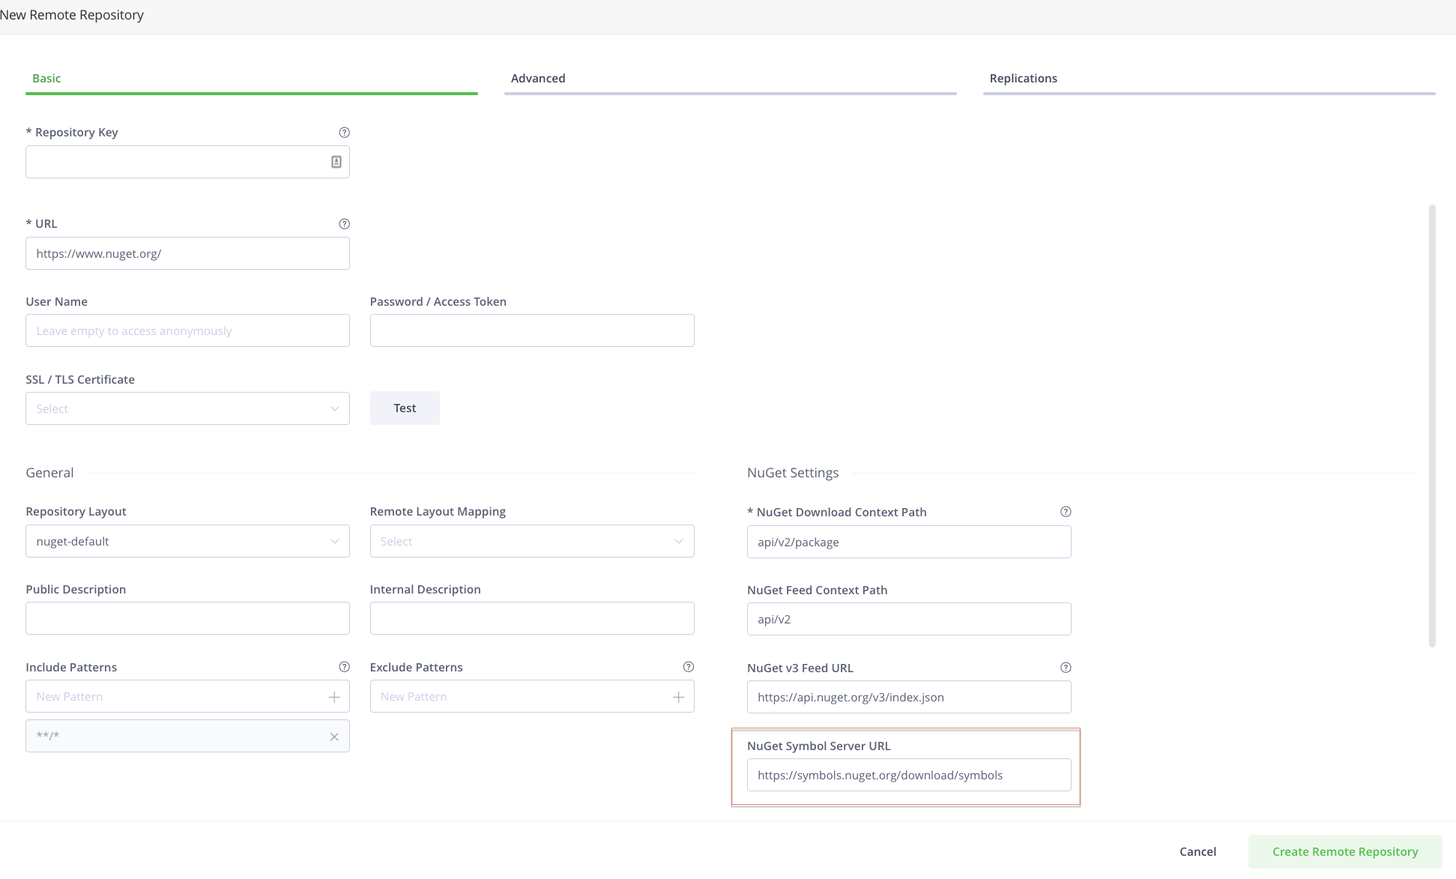
Task: Open the Remote Layout Mapping dropdown
Action: (x=531, y=540)
